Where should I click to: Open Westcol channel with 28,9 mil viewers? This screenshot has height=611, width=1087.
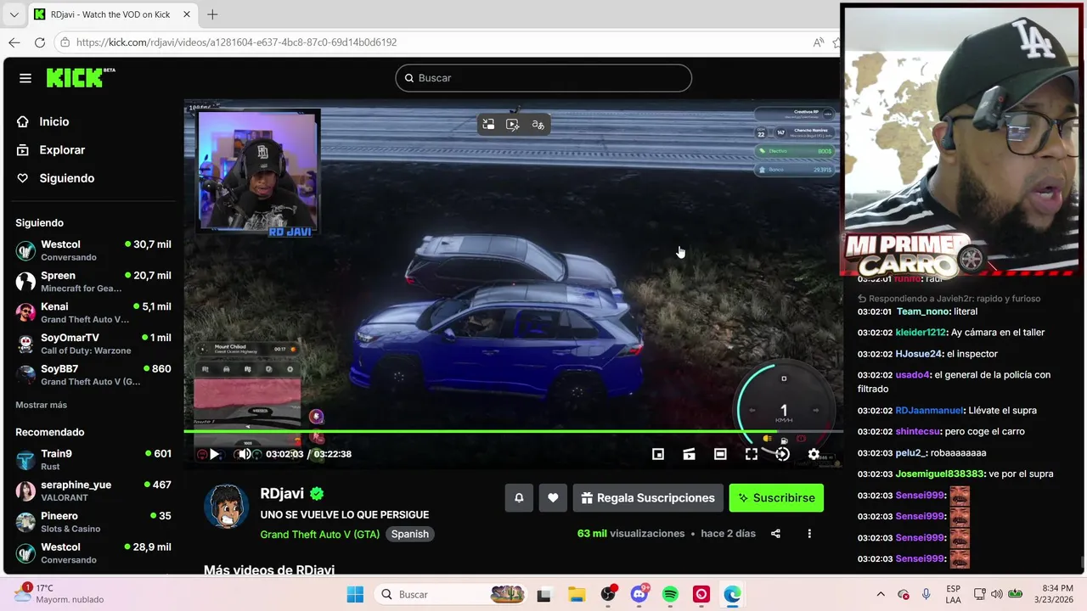pos(93,553)
